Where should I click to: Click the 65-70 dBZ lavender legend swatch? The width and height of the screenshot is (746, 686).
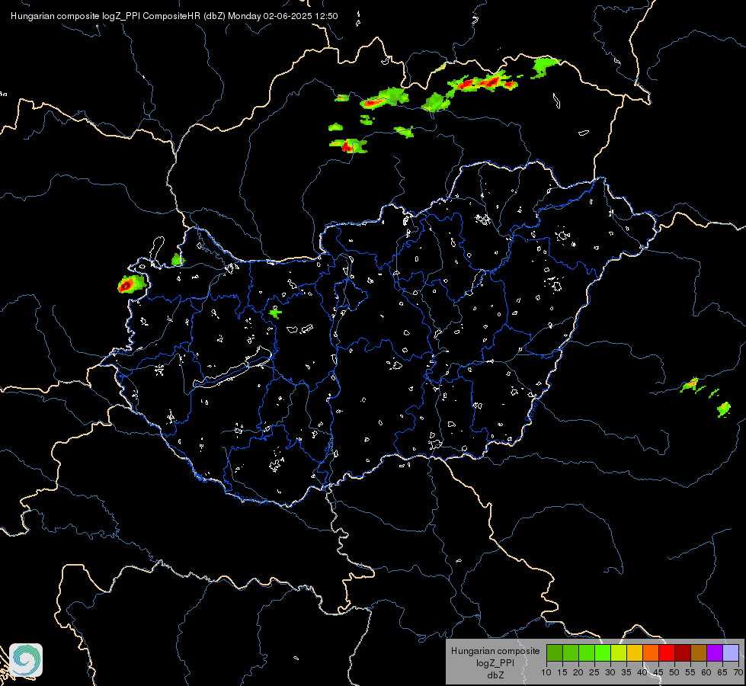tap(731, 652)
